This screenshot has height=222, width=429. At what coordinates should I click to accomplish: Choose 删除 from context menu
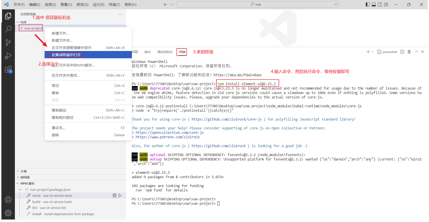tap(88, 135)
